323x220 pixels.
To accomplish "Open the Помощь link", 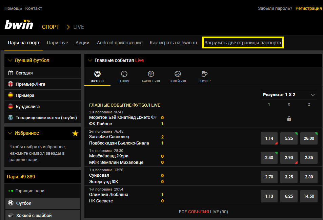I will [x=13, y=8].
